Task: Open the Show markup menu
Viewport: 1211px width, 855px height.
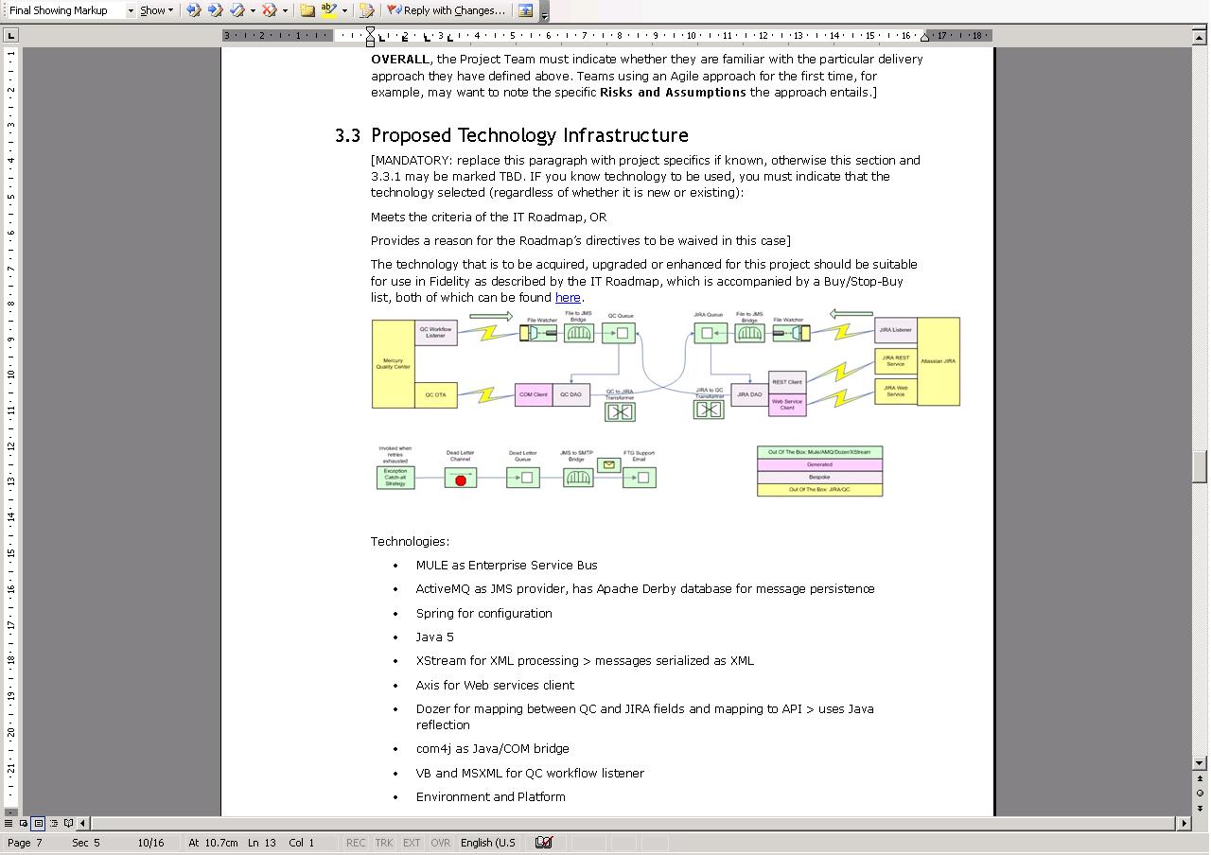Action: [x=156, y=10]
